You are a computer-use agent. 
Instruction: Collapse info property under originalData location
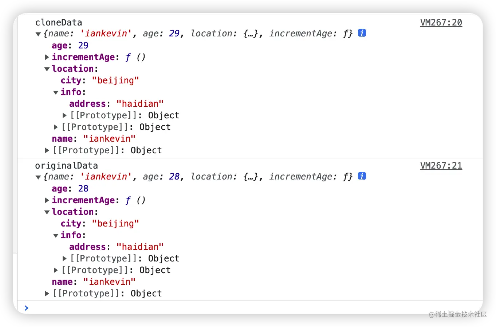(x=56, y=235)
